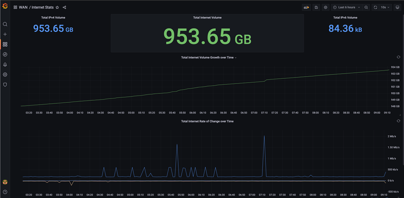The image size is (404, 198).
Task: Click the Grafana logo home icon
Action: pos(5,7)
